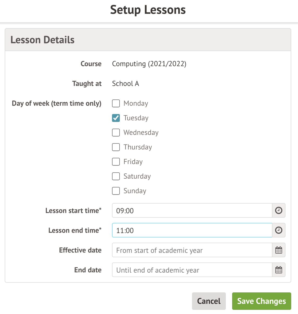Tick the Saturday checkbox

click(116, 176)
